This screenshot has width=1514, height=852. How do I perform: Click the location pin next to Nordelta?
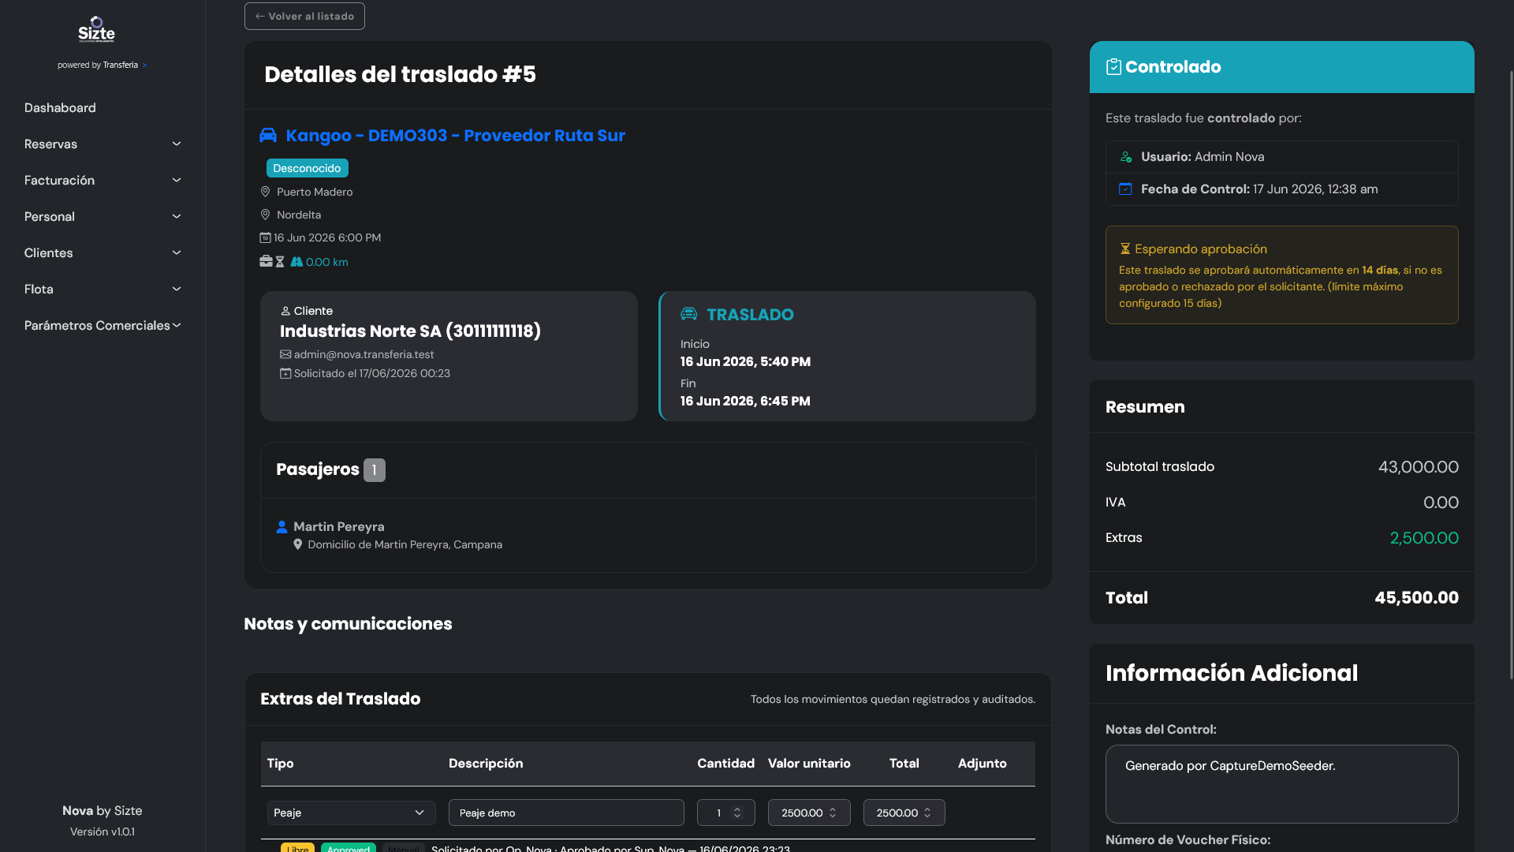point(265,215)
